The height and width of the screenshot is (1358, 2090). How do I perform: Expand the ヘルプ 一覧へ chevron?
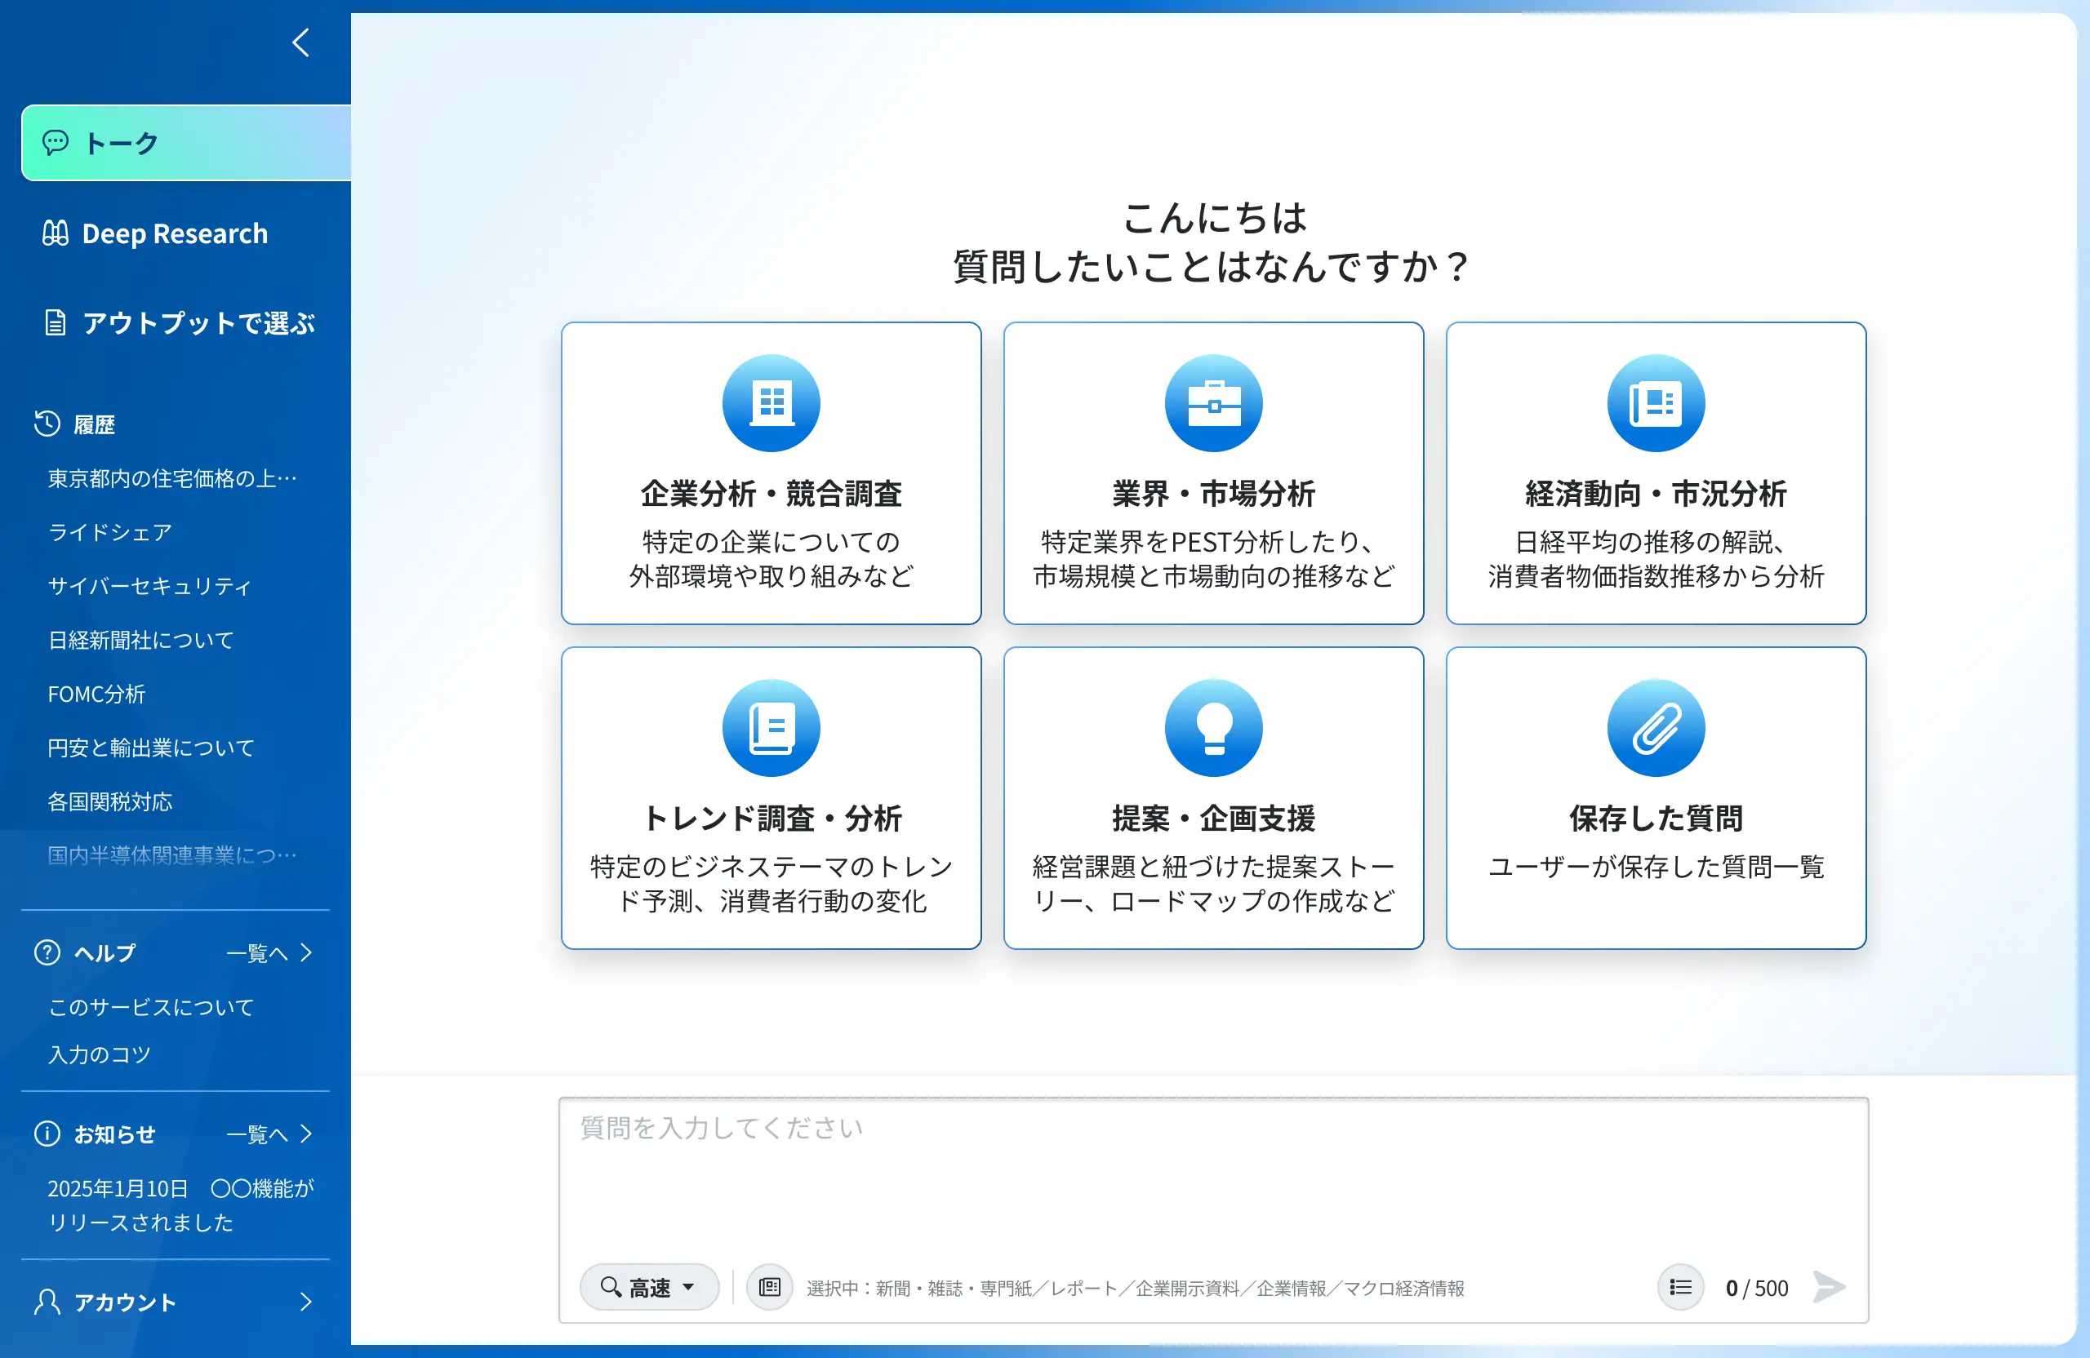[x=305, y=952]
